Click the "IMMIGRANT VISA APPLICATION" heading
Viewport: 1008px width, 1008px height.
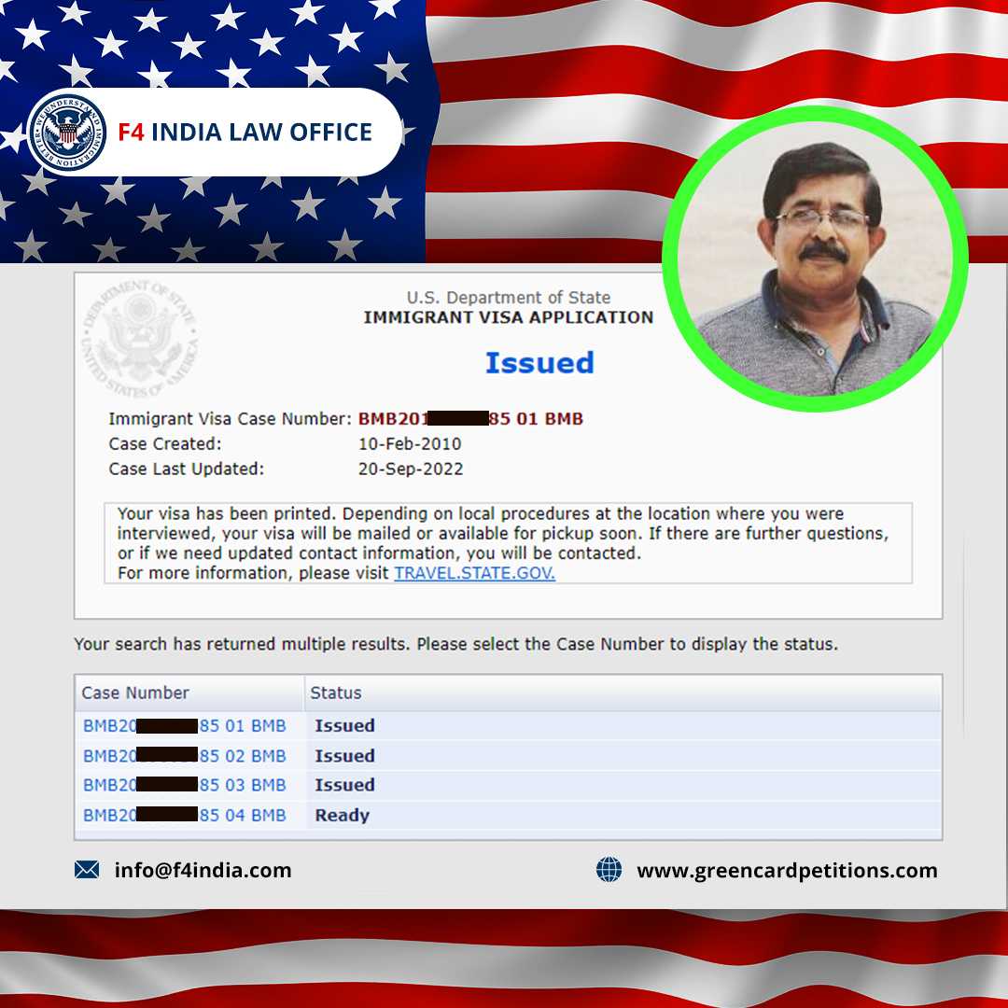pos(508,317)
